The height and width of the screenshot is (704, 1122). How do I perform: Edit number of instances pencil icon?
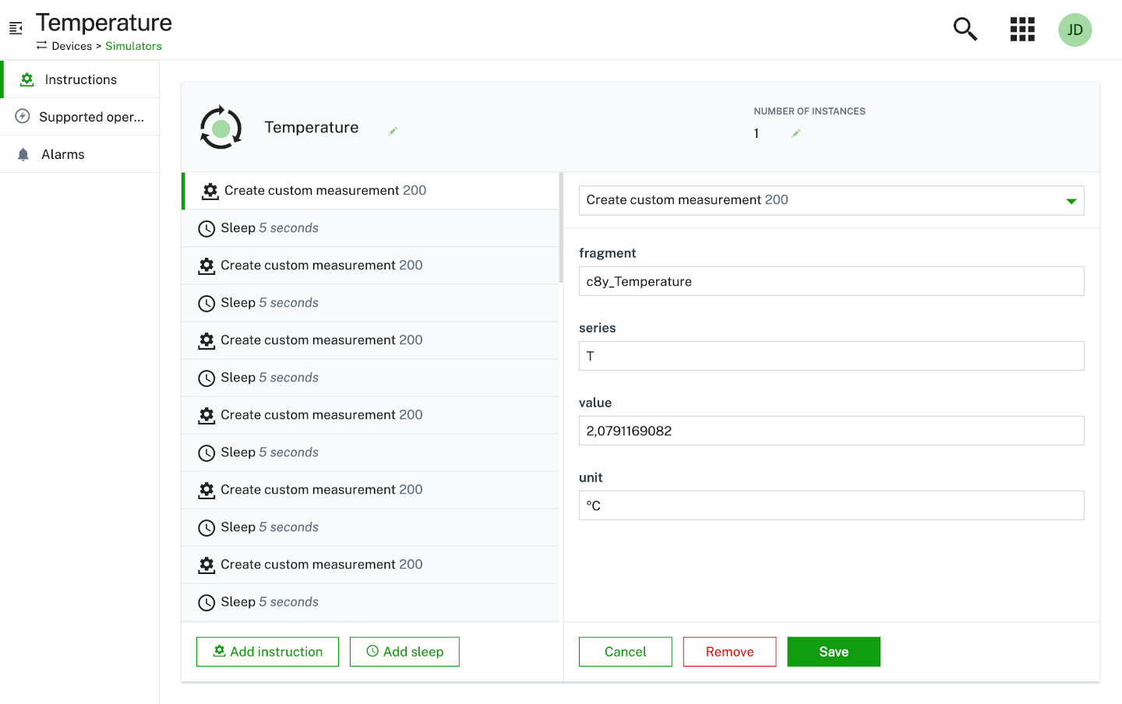coord(796,134)
